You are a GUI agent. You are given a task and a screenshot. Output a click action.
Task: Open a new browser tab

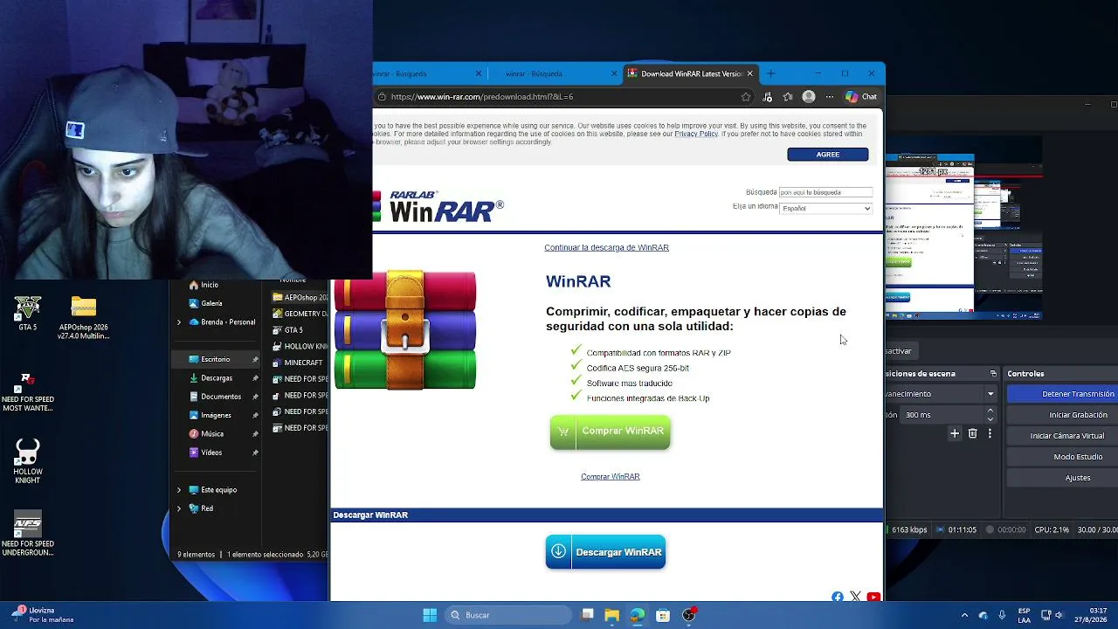(770, 73)
